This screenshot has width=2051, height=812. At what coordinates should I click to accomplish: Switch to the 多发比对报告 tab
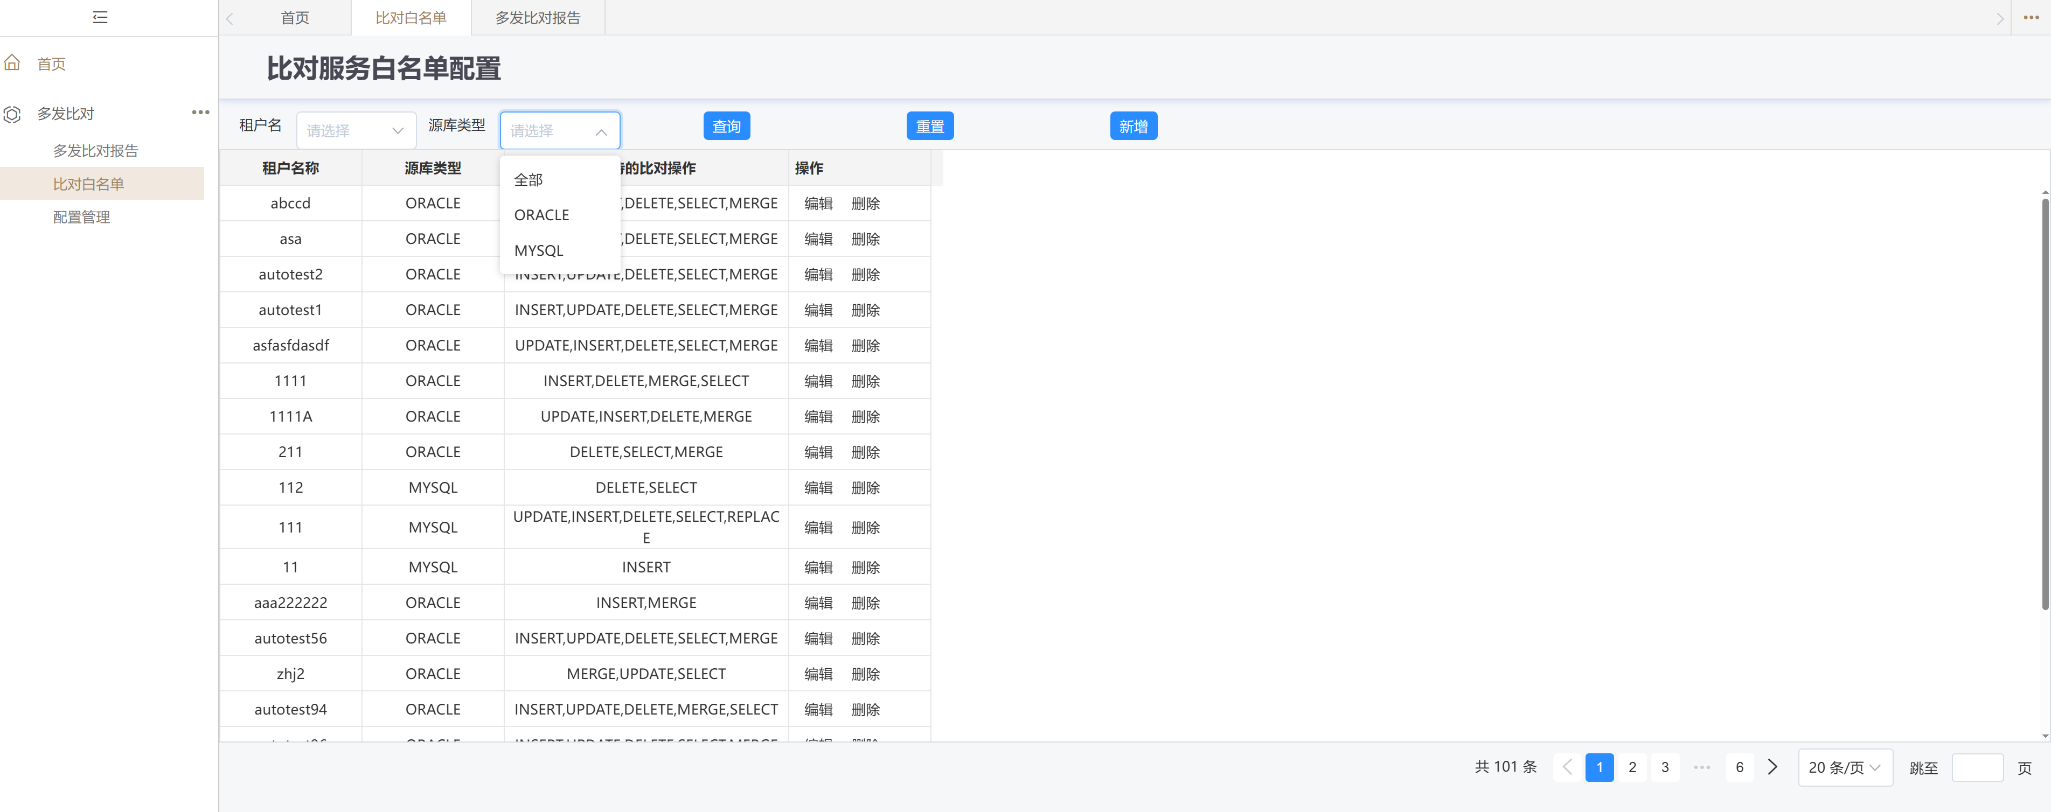(x=538, y=18)
